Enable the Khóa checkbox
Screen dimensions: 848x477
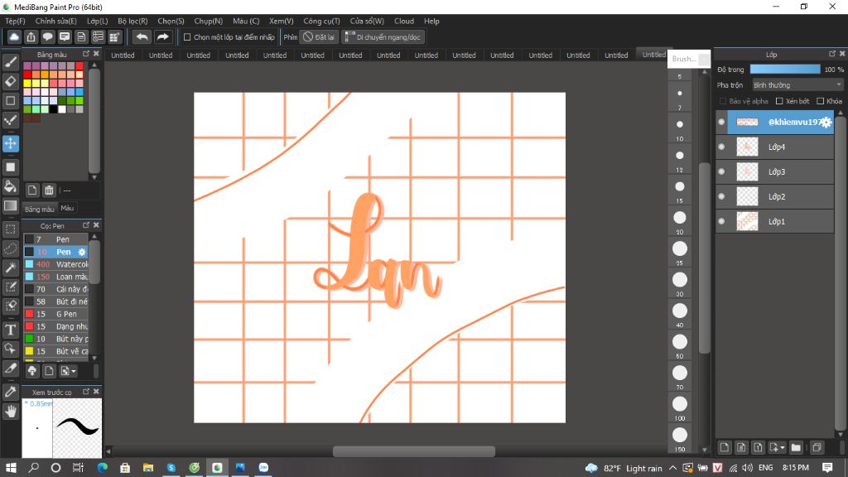pos(821,101)
